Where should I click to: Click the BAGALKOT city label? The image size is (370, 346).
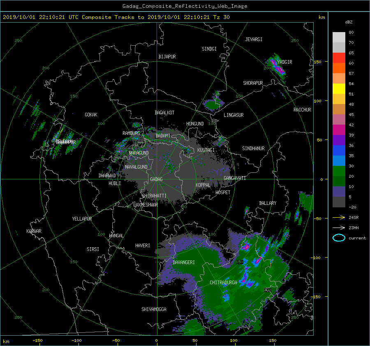click(164, 113)
